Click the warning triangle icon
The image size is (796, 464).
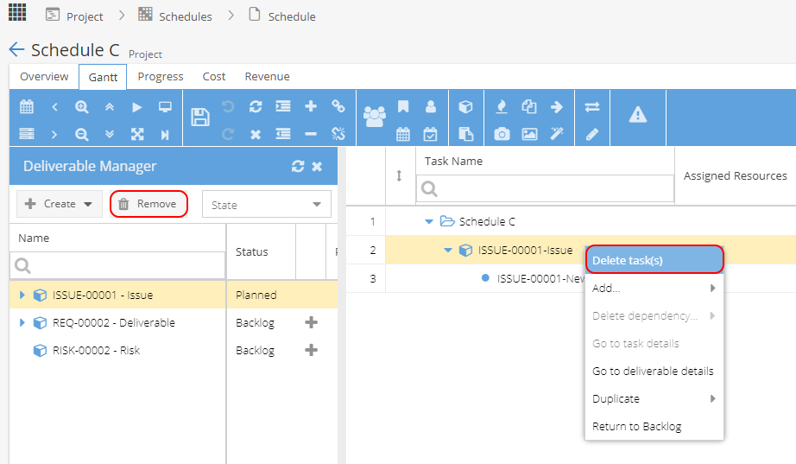pyautogui.click(x=638, y=115)
